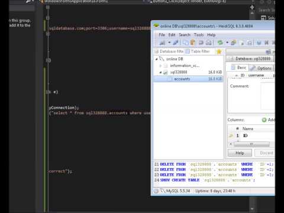Screen dimensions: 284x213
Task: Collapse the code region at yConnection line
Action: point(48,92)
